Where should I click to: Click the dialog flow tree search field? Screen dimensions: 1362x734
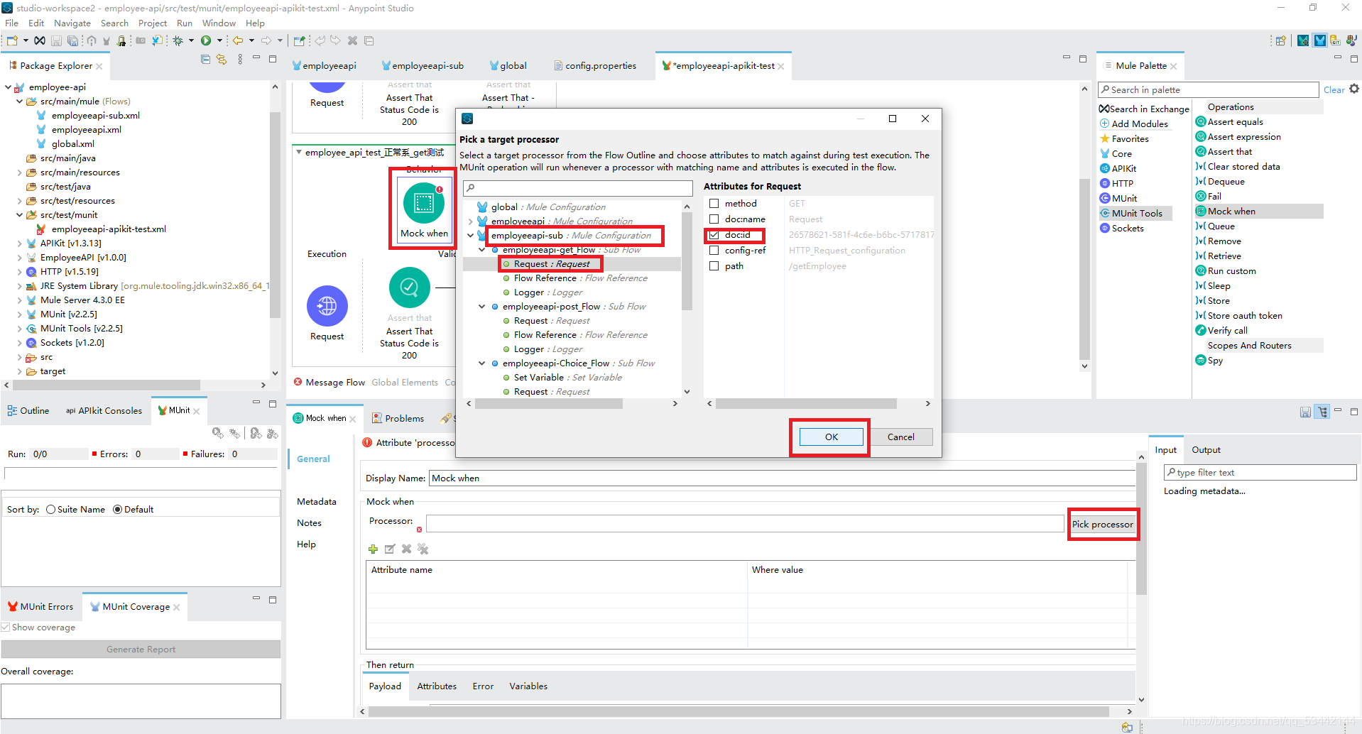577,188
